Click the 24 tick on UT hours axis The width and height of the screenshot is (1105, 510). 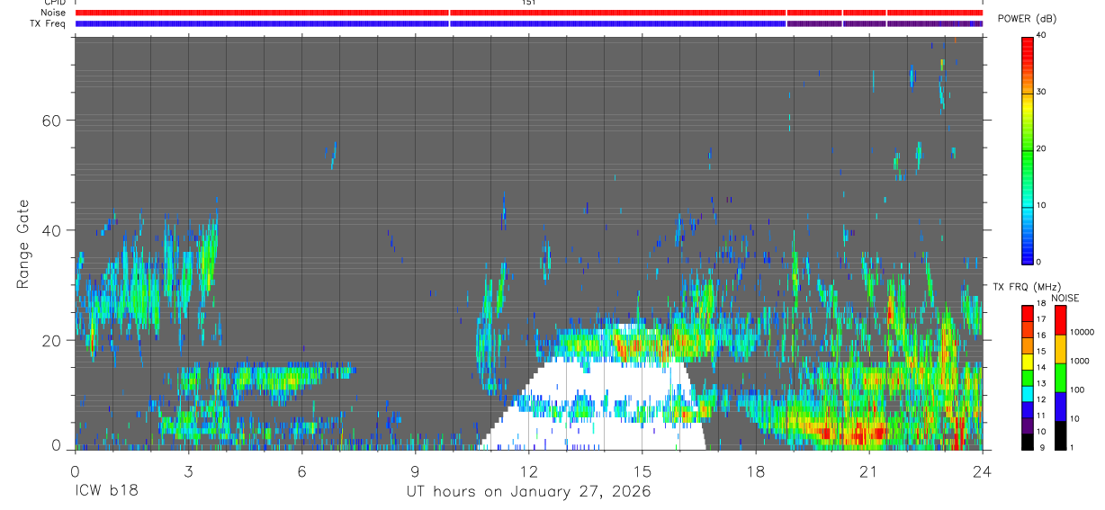click(x=982, y=470)
